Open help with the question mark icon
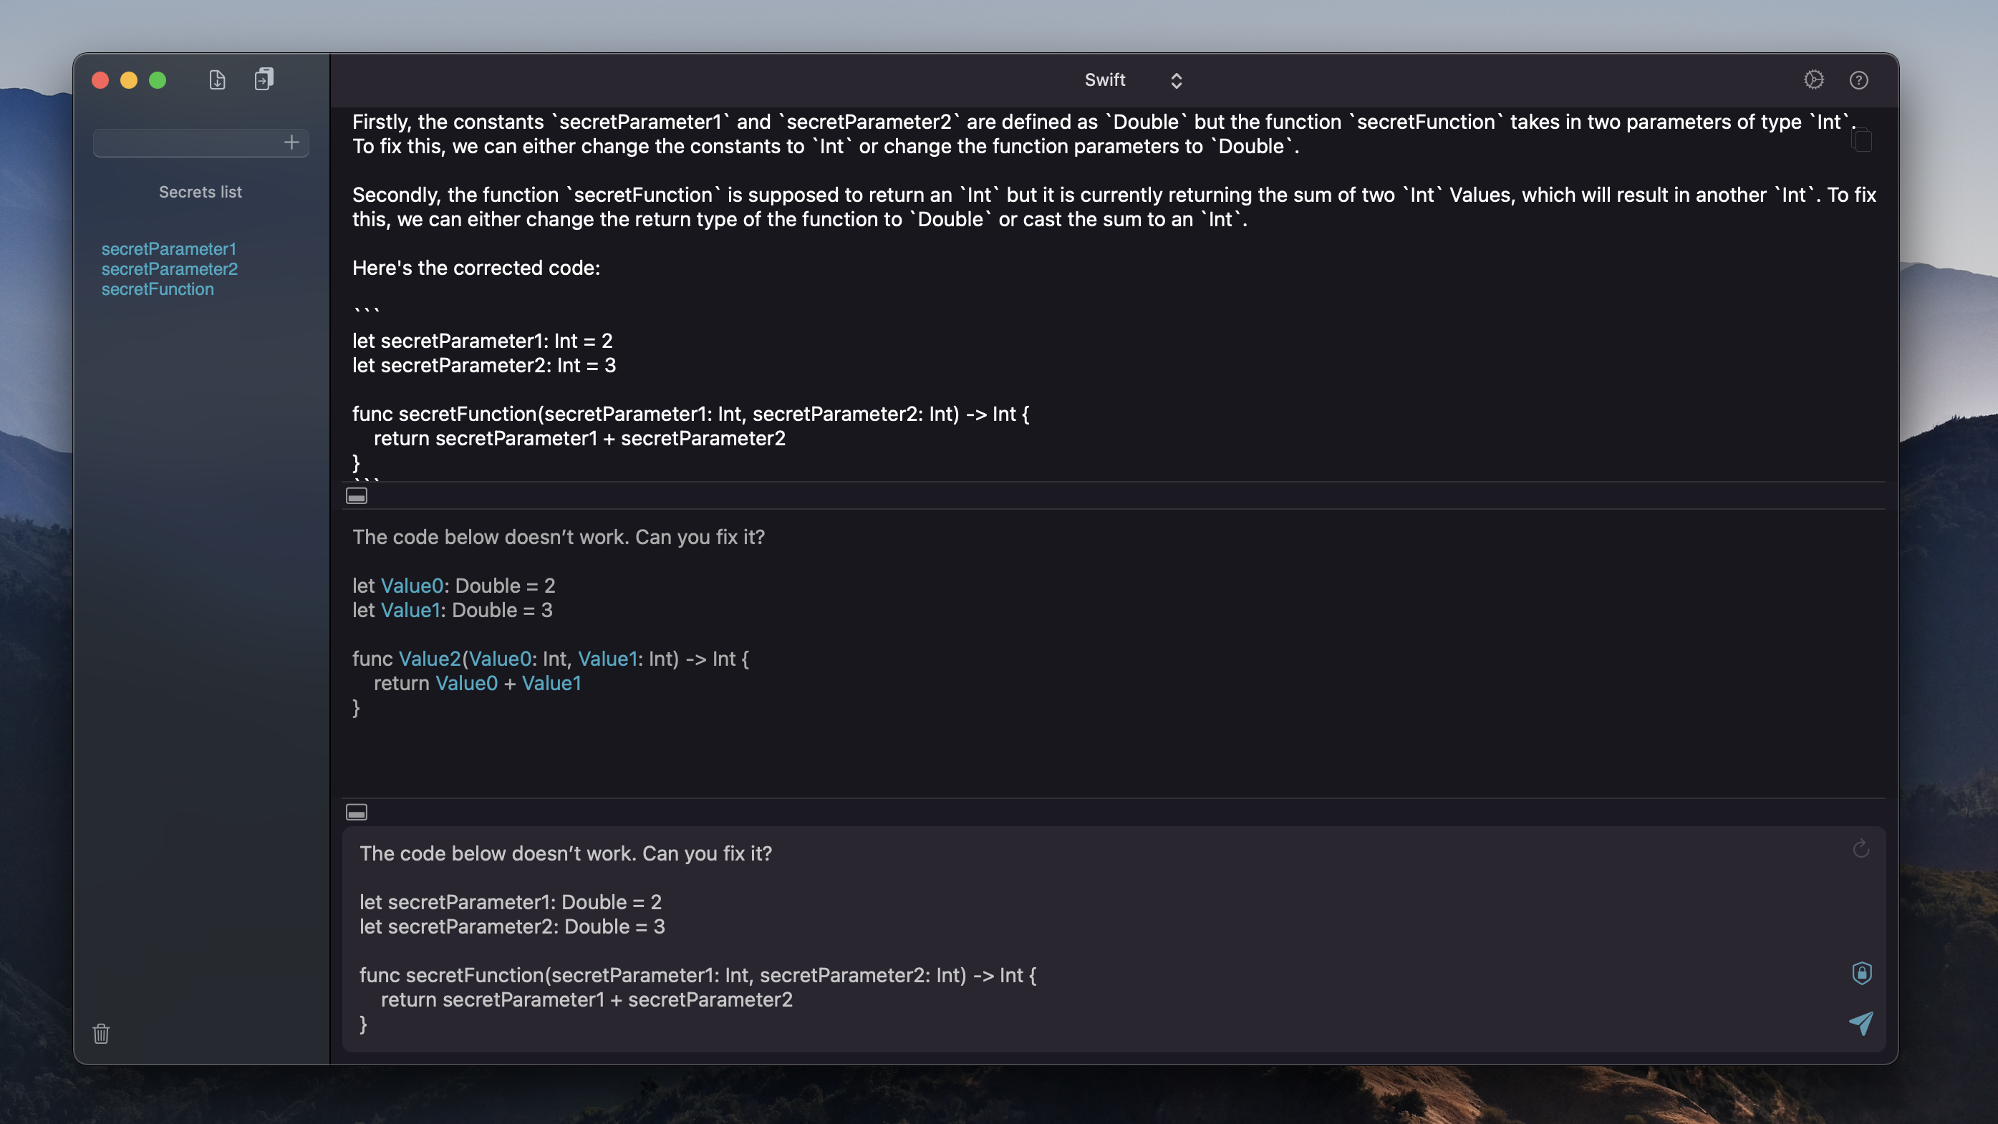This screenshot has height=1124, width=1998. [1859, 80]
